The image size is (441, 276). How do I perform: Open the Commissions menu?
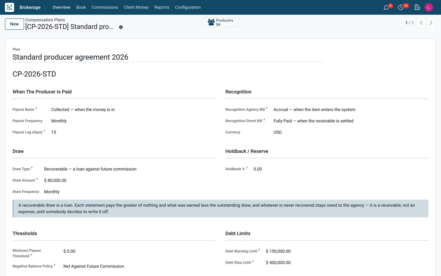pos(105,7)
